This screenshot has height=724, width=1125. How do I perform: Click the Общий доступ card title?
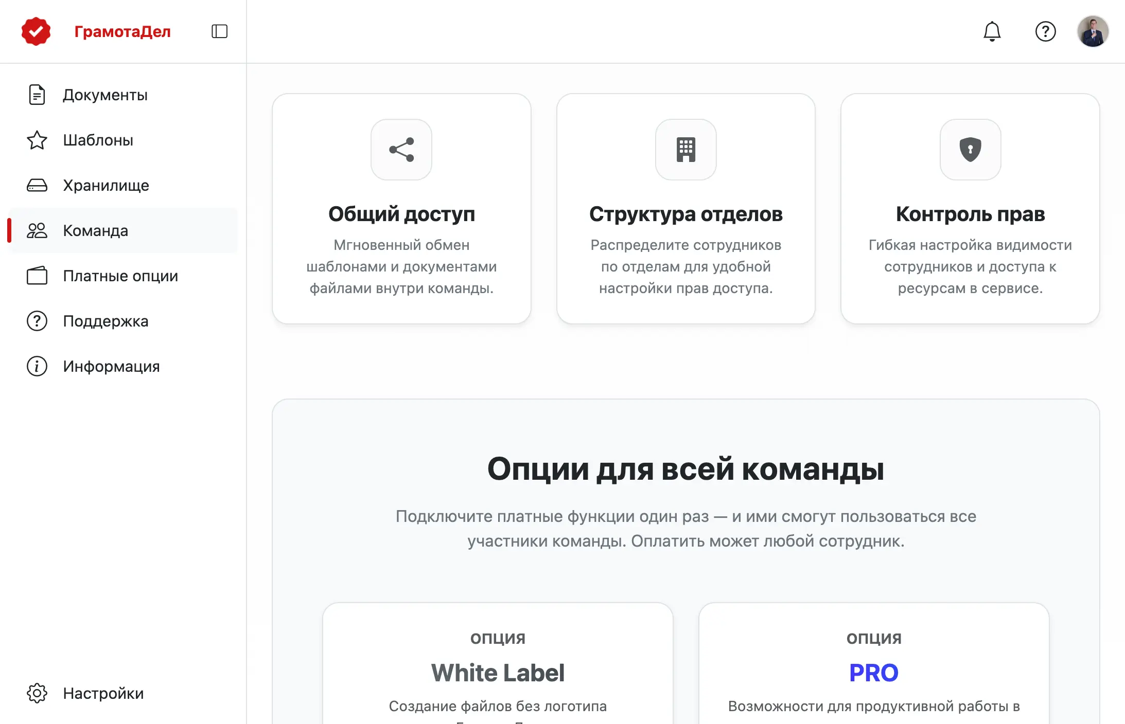[x=401, y=214]
